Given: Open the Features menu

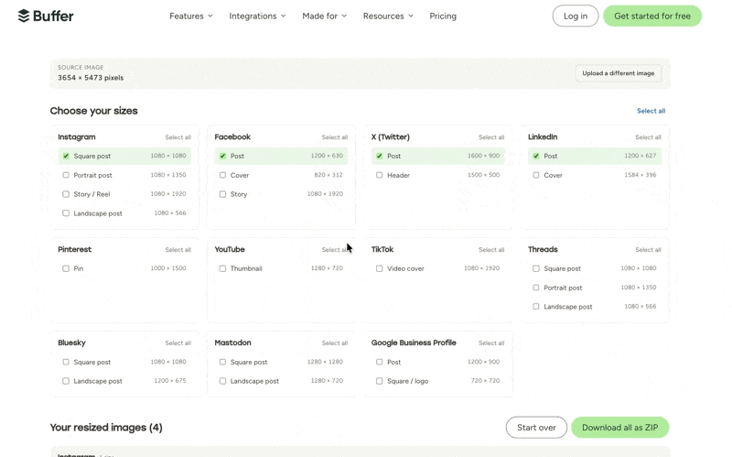Looking at the screenshot, I should pyautogui.click(x=191, y=16).
